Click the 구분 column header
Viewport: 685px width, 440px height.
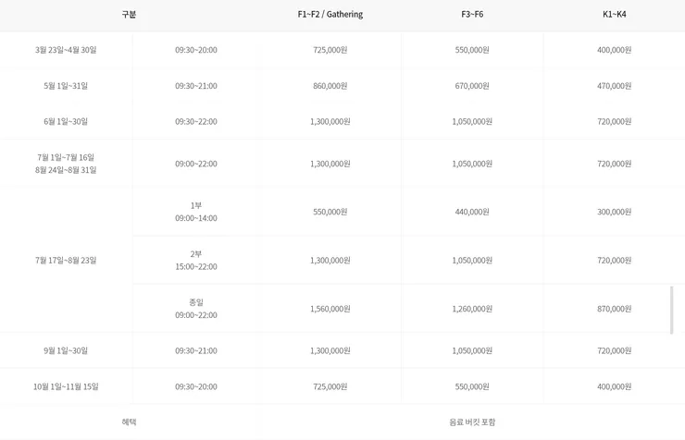pos(129,15)
